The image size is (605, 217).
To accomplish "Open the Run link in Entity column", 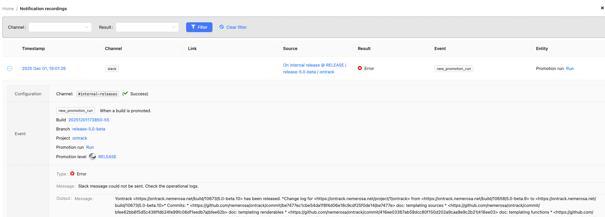I will point(570,68).
